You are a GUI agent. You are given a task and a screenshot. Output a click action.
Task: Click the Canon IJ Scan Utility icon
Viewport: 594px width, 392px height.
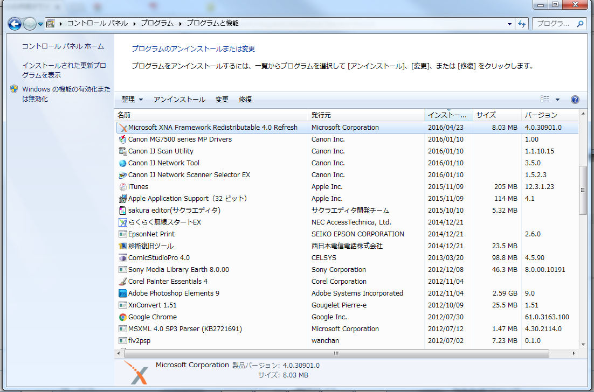123,151
